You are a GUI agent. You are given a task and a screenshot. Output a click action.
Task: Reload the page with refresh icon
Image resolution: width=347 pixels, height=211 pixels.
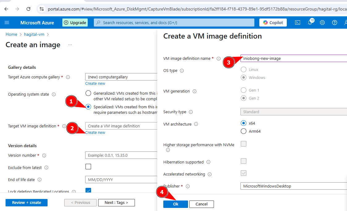28,9
